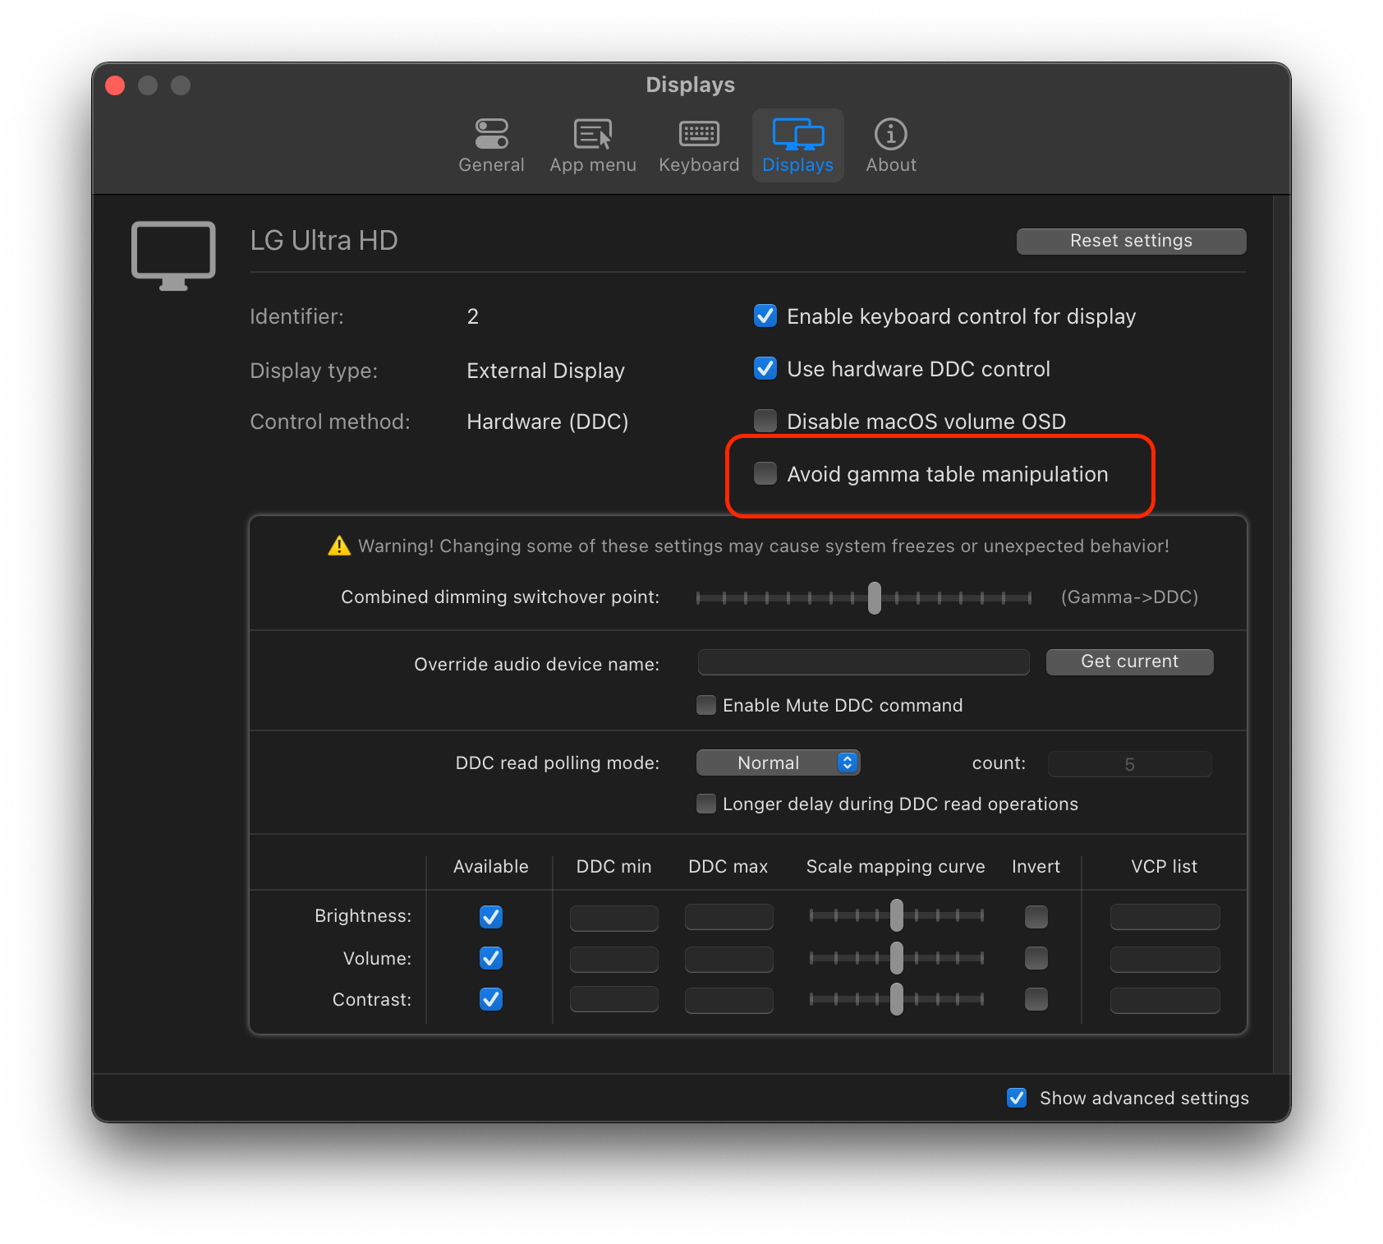1383x1244 pixels.
Task: Select the Keyboard settings icon
Action: coord(698,145)
